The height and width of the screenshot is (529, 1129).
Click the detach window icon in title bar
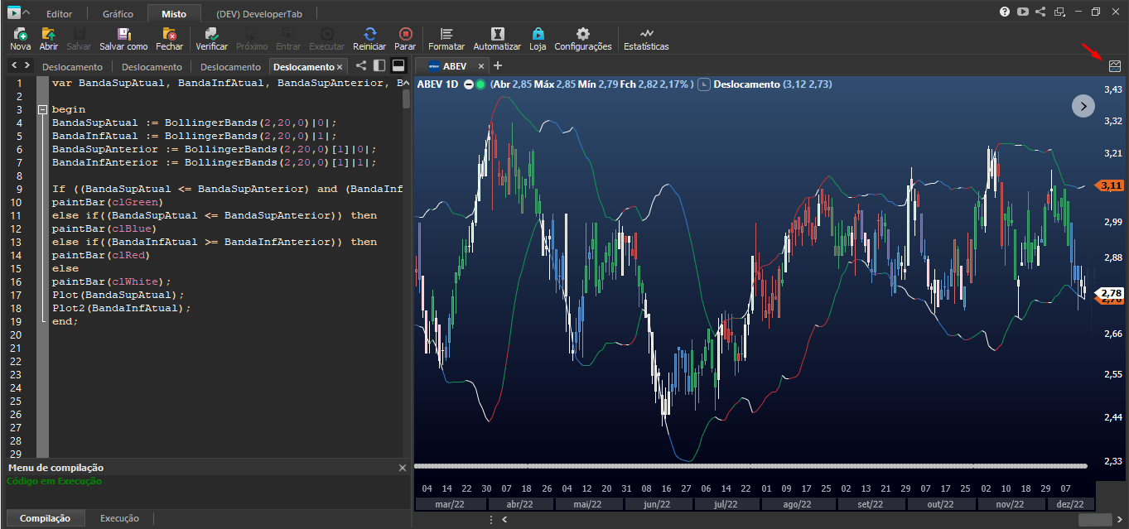[x=1059, y=12]
